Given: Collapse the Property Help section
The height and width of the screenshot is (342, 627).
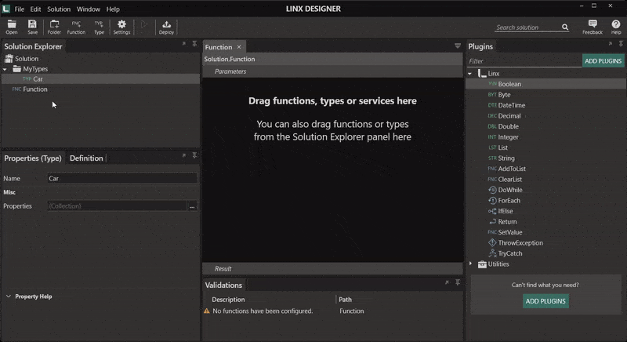Looking at the screenshot, I should 9,297.
